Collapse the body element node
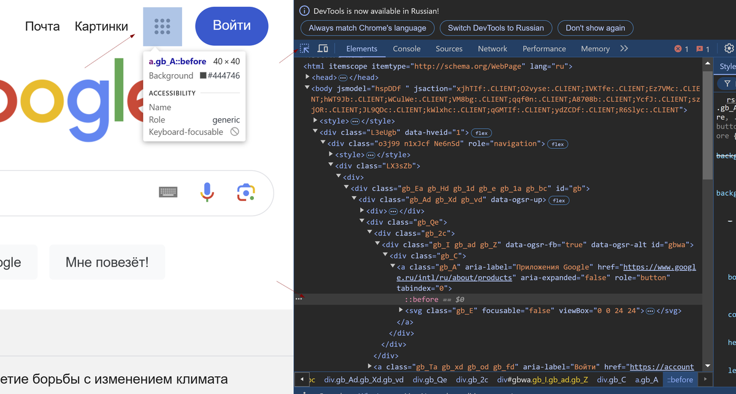Viewport: 736px width, 394px height. [308, 88]
